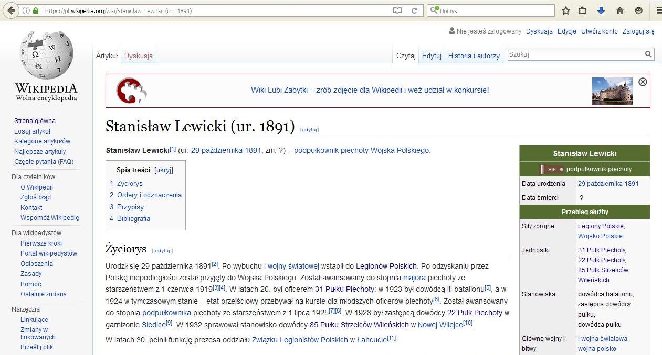Open Pierwsze kroki link
The image size is (662, 355).
(x=41, y=243)
